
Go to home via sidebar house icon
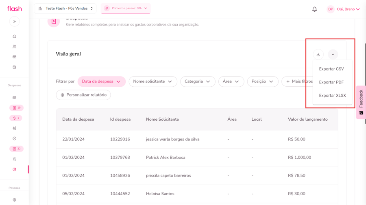tap(15, 36)
